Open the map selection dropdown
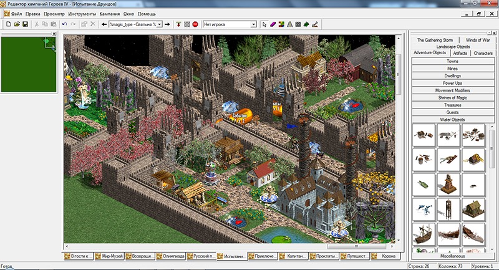 [160, 24]
